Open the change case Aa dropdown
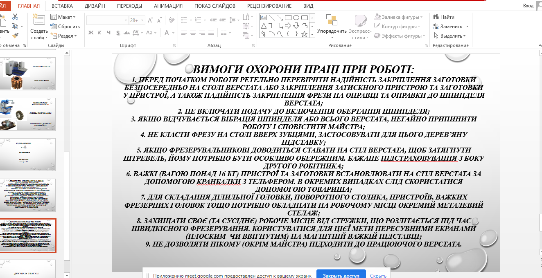 (x=151, y=33)
